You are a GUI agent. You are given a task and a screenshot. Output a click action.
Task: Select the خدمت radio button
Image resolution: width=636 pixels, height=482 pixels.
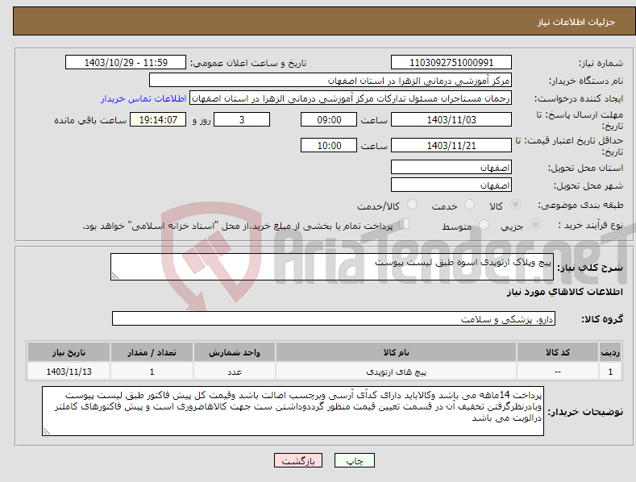(x=469, y=205)
